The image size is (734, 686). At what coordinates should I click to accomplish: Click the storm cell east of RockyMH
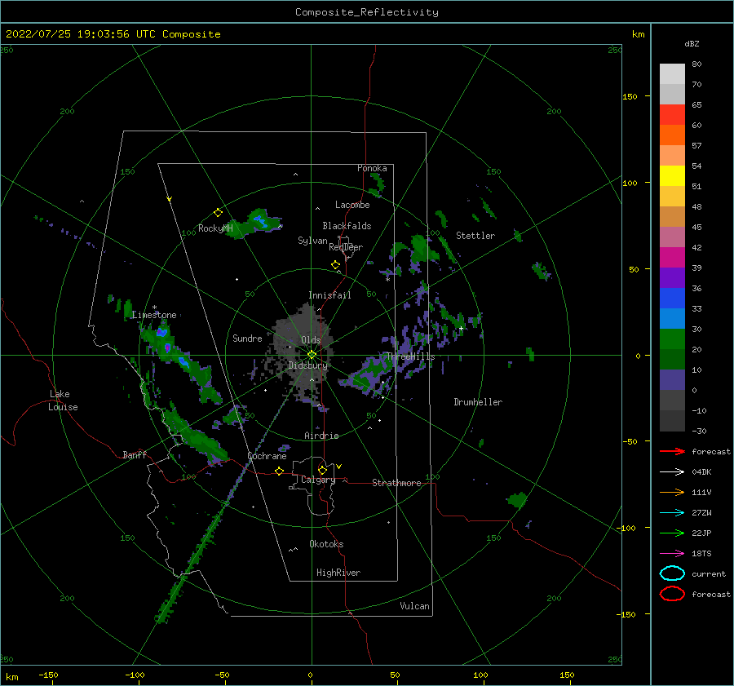[256, 223]
